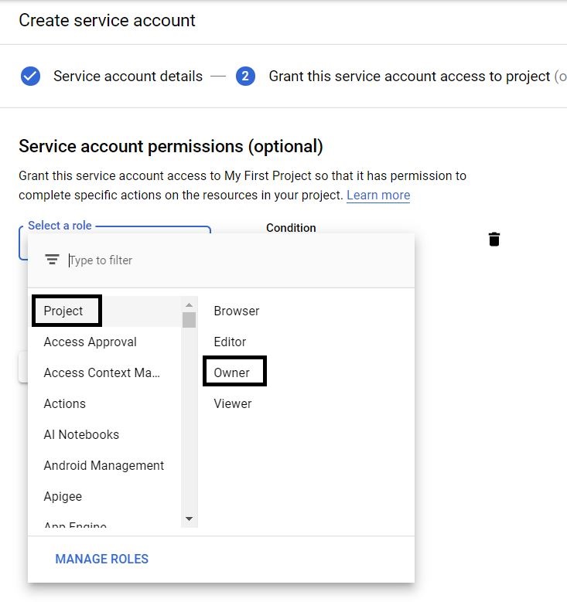Choose the Owner role
The image size is (567, 602).
(x=231, y=372)
